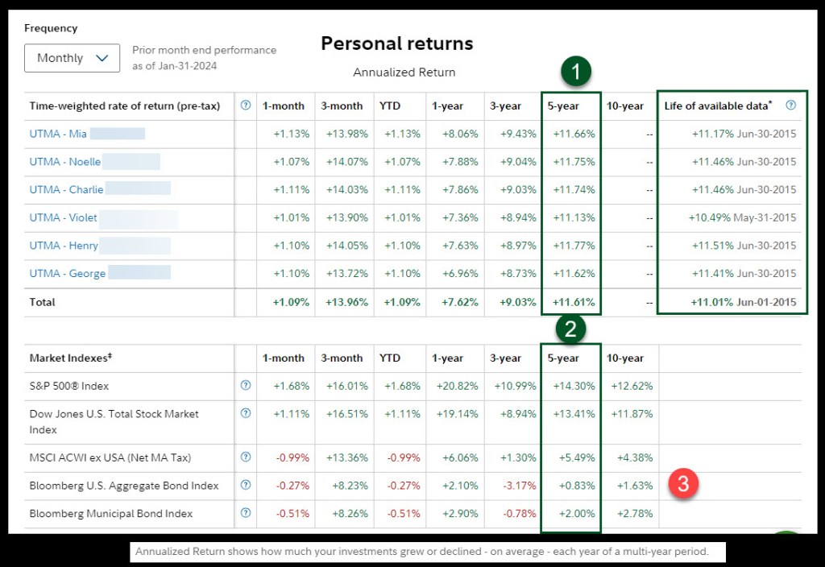Image resolution: width=825 pixels, height=567 pixels.
Task: Open the Monthly frequency dropdown
Action: click(72, 58)
